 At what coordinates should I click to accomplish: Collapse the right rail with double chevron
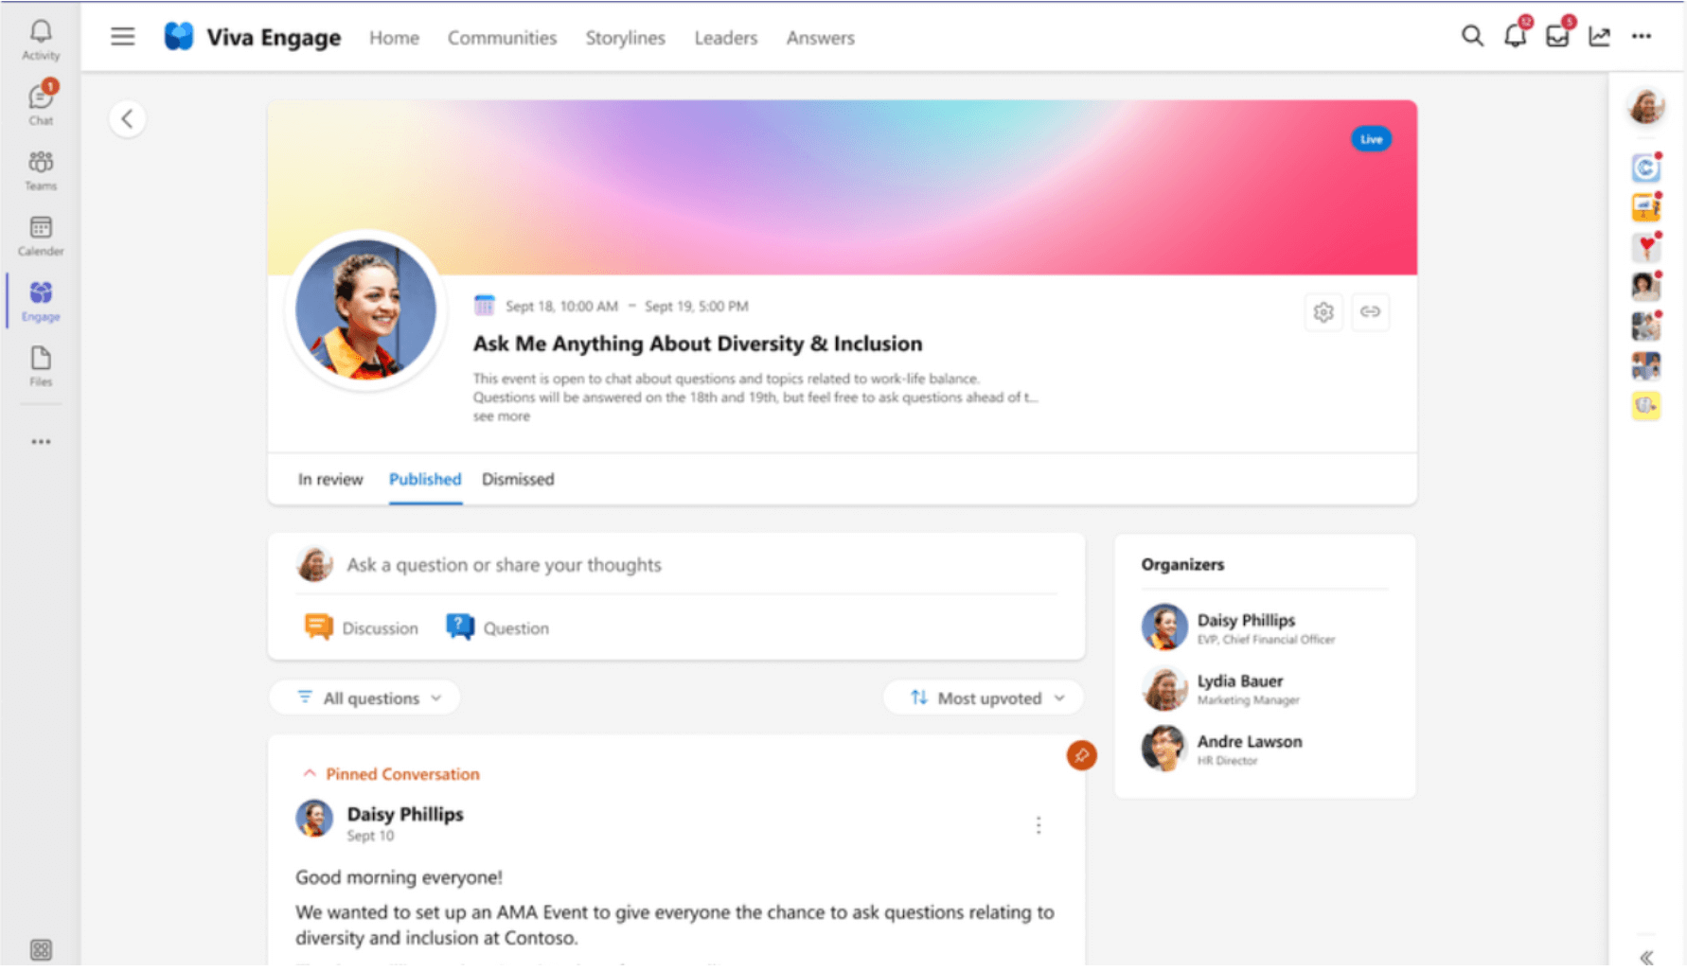(1647, 957)
